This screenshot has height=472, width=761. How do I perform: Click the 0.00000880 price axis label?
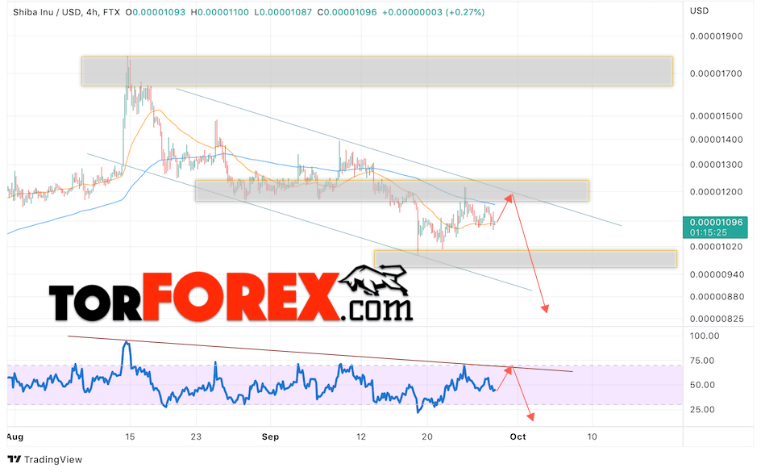(x=717, y=297)
